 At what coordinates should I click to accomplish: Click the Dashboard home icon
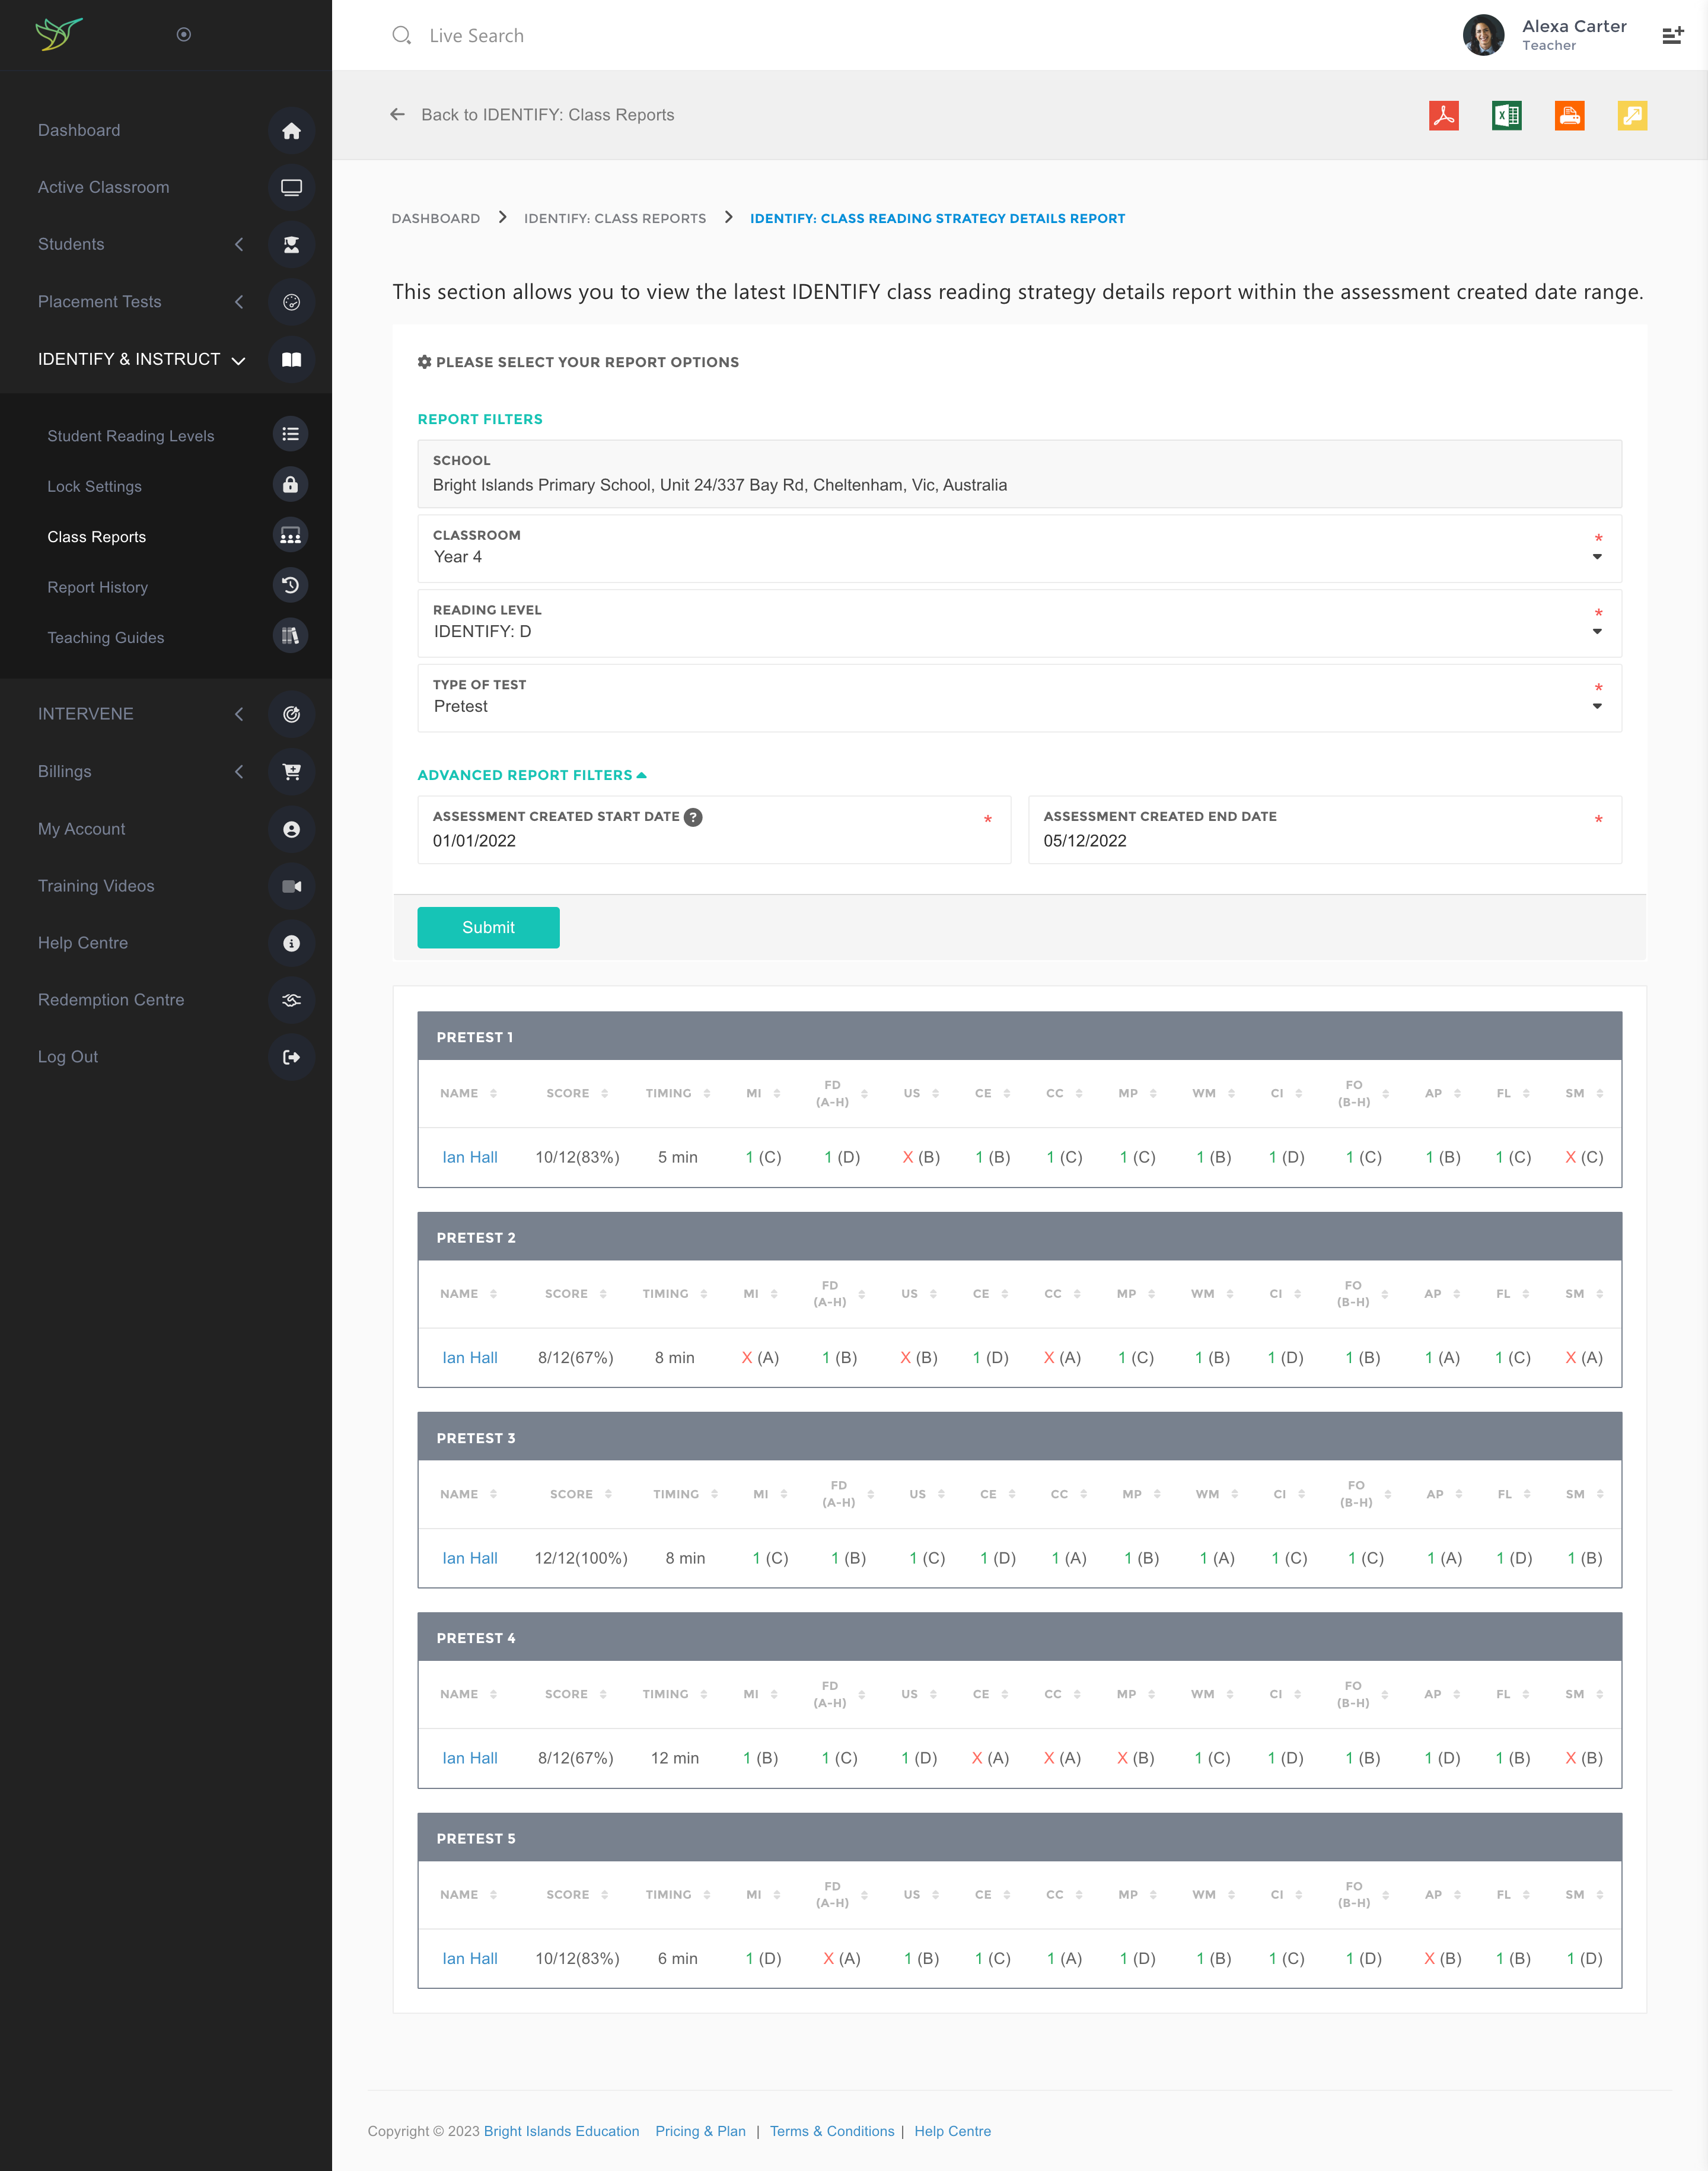291,131
